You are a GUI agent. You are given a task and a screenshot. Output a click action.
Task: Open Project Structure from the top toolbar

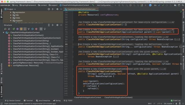coord(175,5)
